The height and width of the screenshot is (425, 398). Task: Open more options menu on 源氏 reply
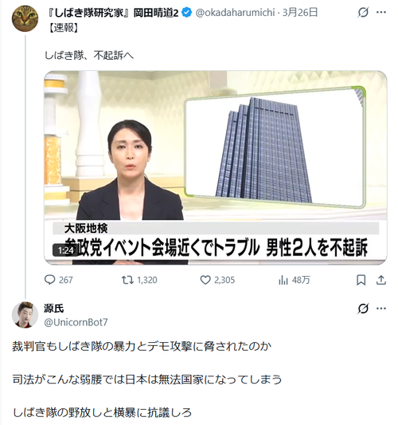pyautogui.click(x=381, y=309)
